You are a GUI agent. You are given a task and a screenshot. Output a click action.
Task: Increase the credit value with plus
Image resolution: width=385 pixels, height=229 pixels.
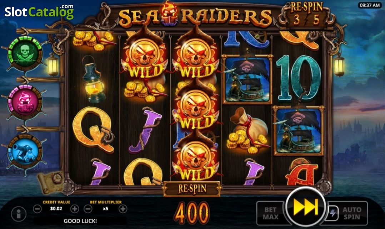(75, 209)
